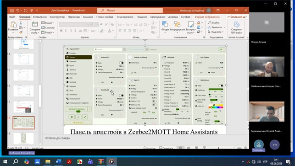Image resolution: width=295 pixels, height=166 pixels.
Task: Click the Save icon in PowerPoint title bar
Action: (12, 11)
